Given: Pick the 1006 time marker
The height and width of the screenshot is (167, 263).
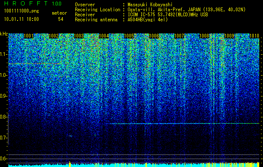Looking at the screenshot, I should coord(154,36).
